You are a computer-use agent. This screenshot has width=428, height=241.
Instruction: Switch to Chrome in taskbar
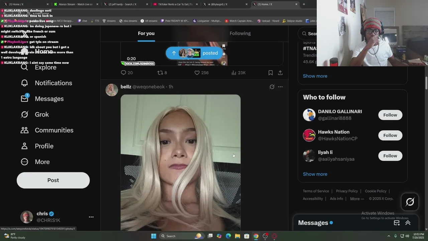[256, 236]
